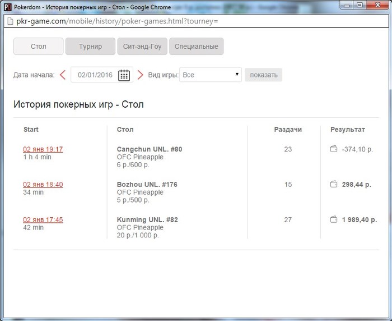This screenshot has height=321, width=392.
Task: Click the result value -374,10 р.
Action: tap(357, 149)
